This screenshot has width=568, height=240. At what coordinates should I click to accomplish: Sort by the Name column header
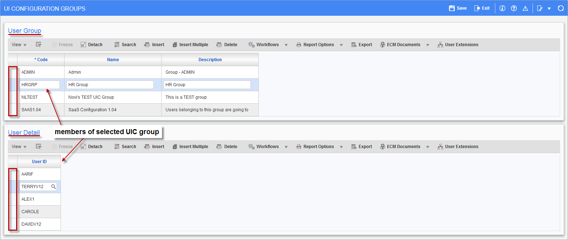(x=113, y=60)
